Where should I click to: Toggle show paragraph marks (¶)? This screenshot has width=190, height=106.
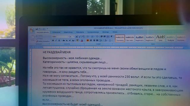tap(112, 37)
